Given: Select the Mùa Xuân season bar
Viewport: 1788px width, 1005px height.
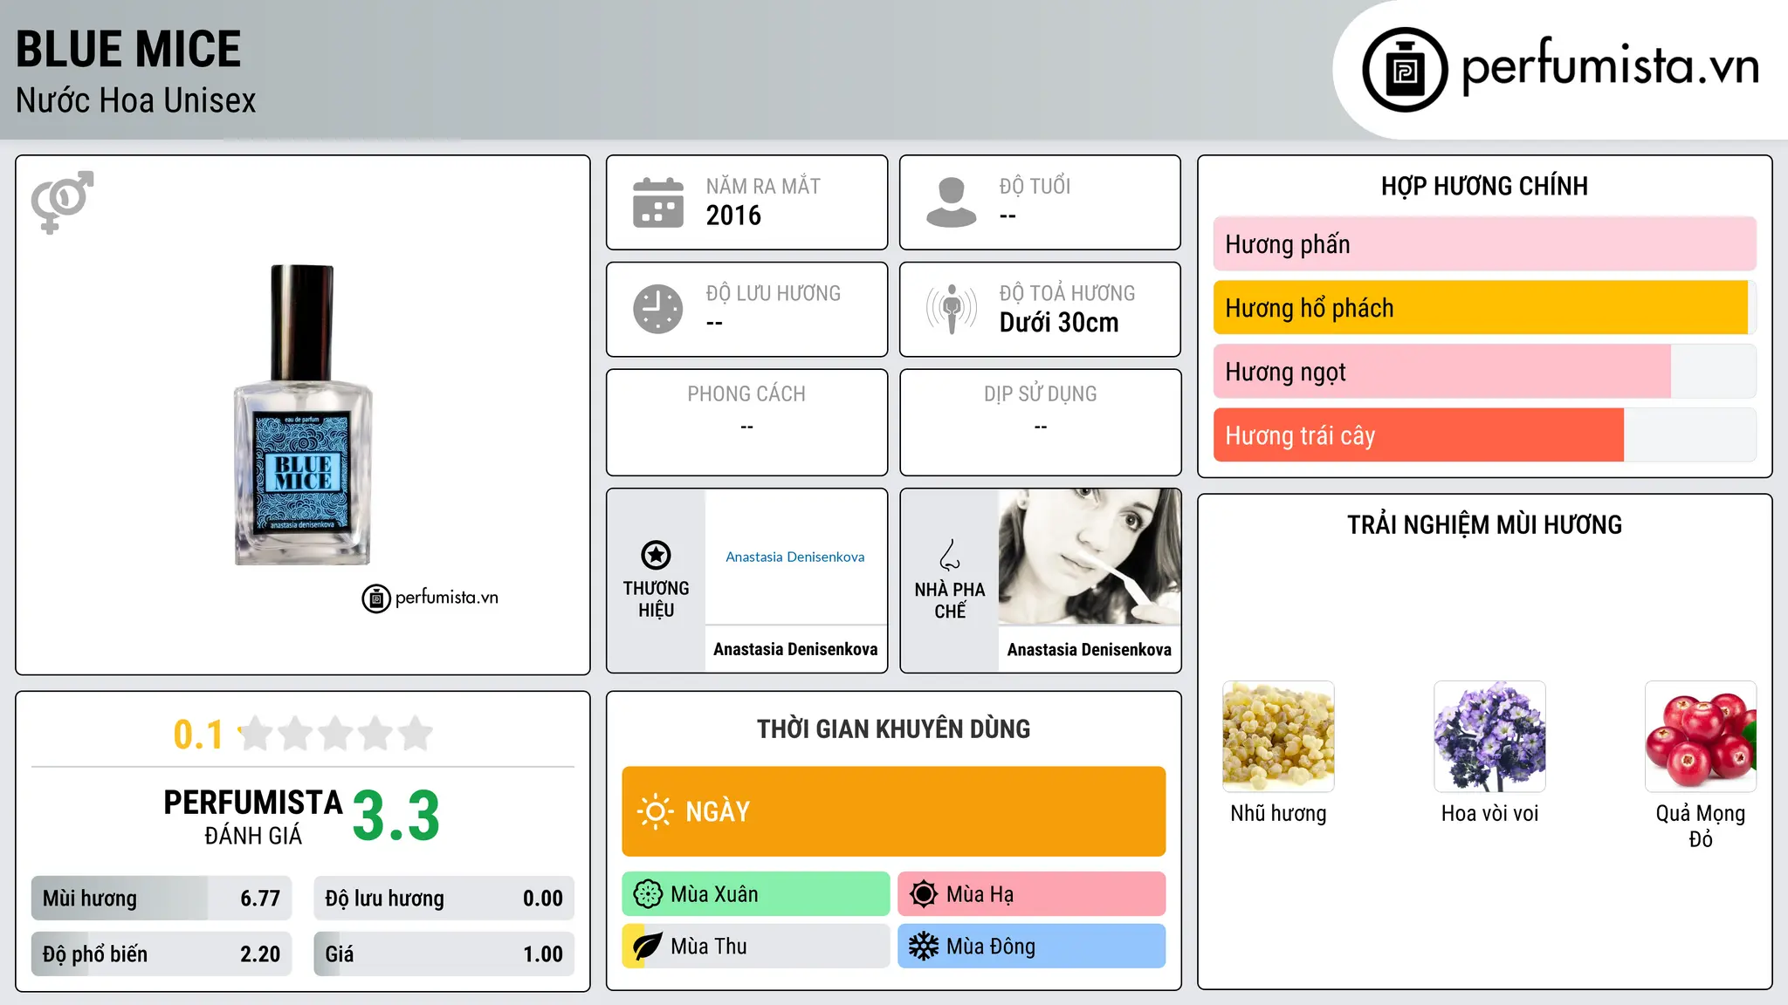Looking at the screenshot, I should click(x=756, y=894).
